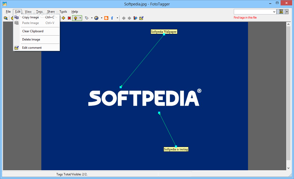Screen dimensions: 294x179
Task: Open the light bulb button dropdown arrow
Action: [80, 18]
